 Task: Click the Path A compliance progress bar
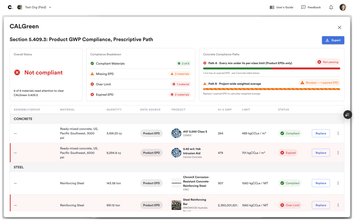272,68
